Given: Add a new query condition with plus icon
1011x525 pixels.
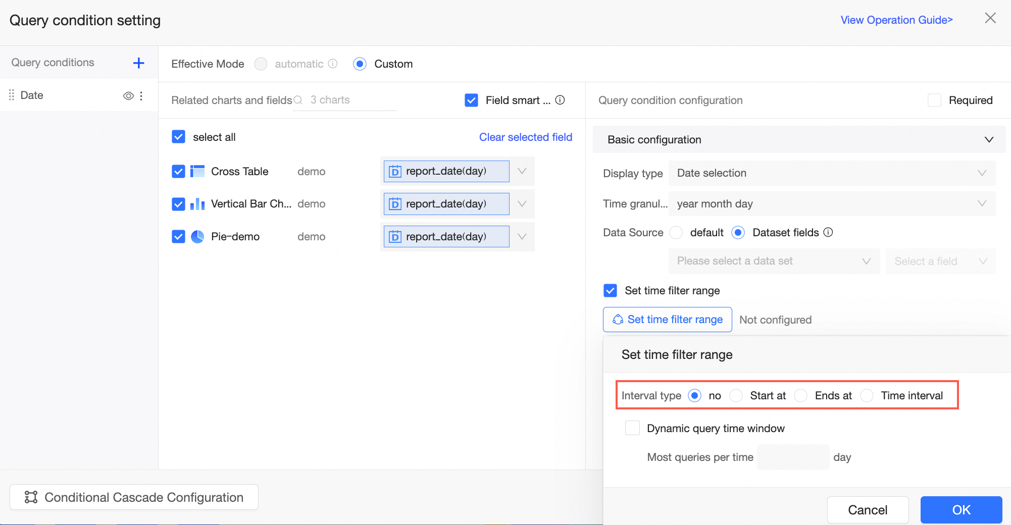Looking at the screenshot, I should coord(138,63).
